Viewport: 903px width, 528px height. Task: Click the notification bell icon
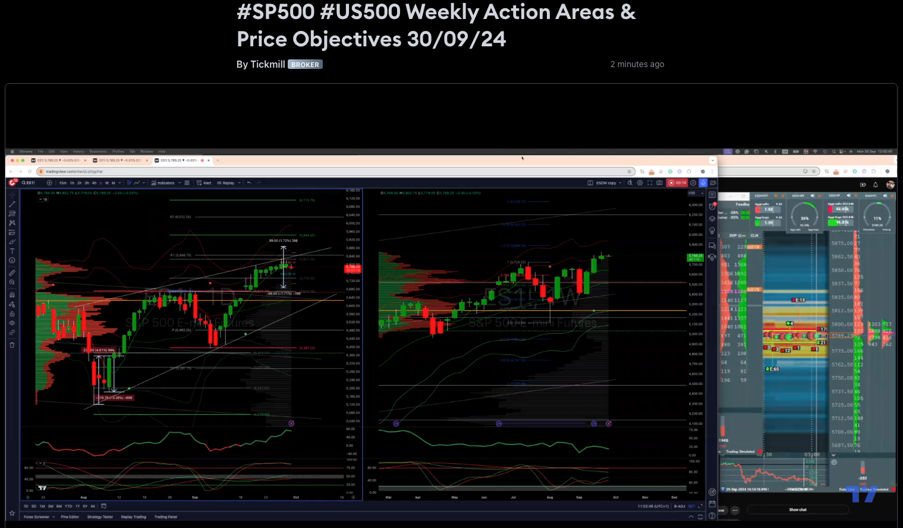point(875,185)
